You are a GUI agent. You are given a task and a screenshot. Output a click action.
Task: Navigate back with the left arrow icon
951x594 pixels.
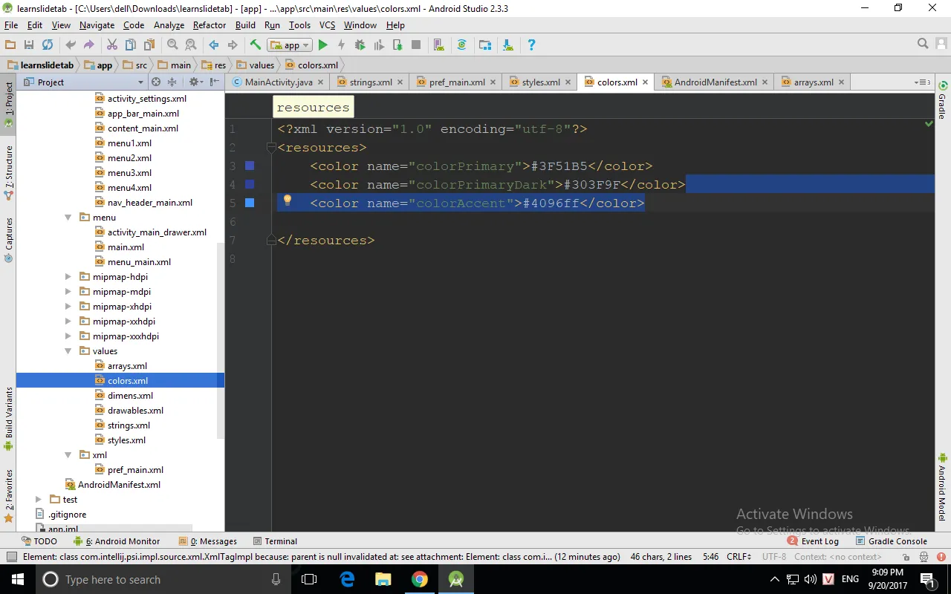[x=214, y=45]
